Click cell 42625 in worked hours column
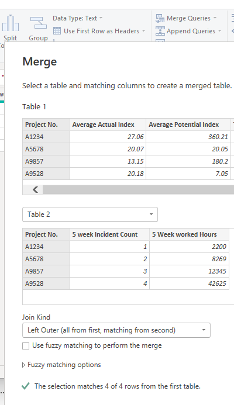The width and height of the screenshot is (234, 405). [x=190, y=283]
